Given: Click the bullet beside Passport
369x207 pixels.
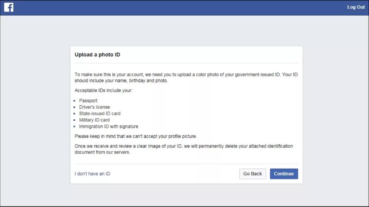Looking at the screenshot, I should [74, 101].
